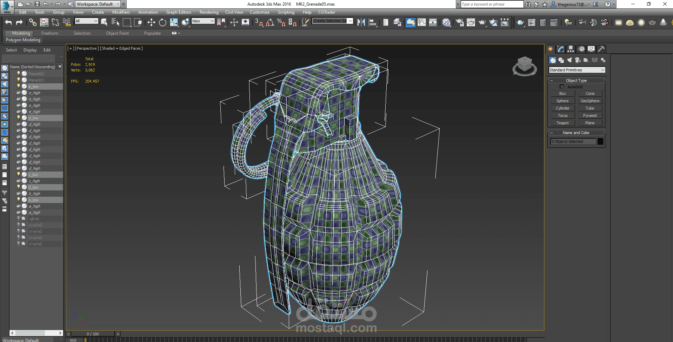Open the object color swatch
This screenshot has width=673, height=342.
pos(600,141)
